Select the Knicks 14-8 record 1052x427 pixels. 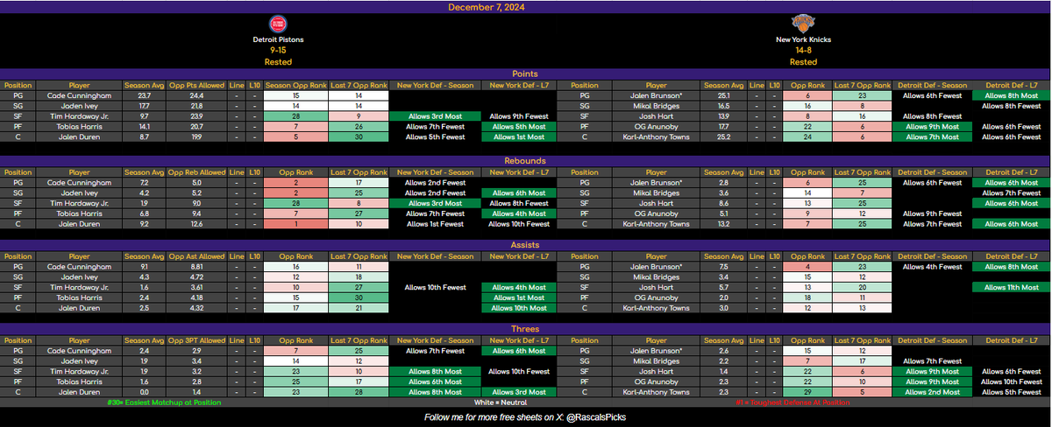pyautogui.click(x=803, y=51)
